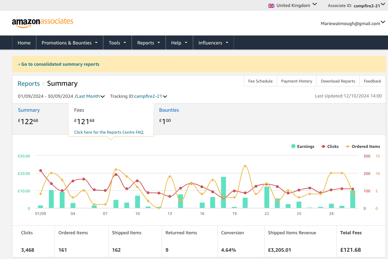
Task: Click the United Kingdom flag icon
Action: coord(271,5)
